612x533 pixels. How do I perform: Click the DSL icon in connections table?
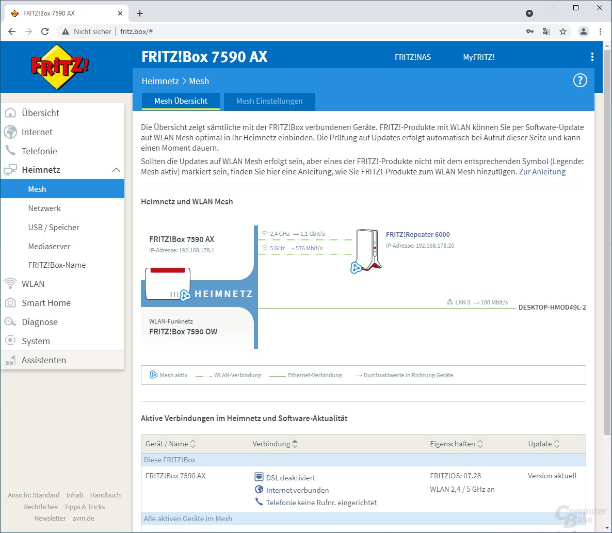[x=259, y=477]
